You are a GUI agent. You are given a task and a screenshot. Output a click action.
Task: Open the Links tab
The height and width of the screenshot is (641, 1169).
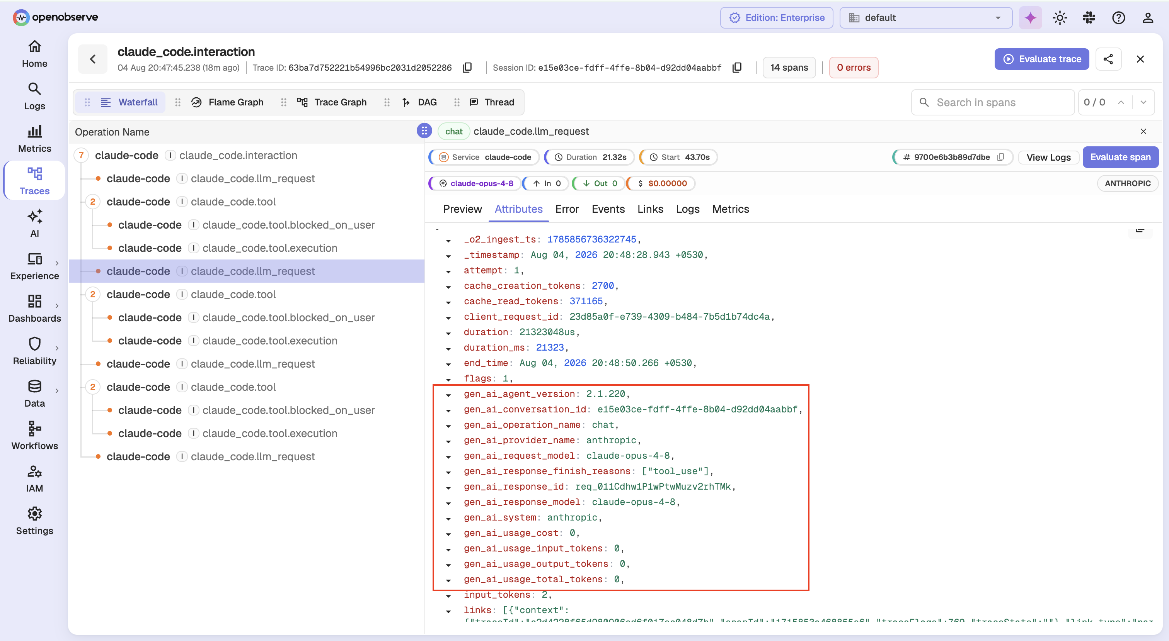650,209
